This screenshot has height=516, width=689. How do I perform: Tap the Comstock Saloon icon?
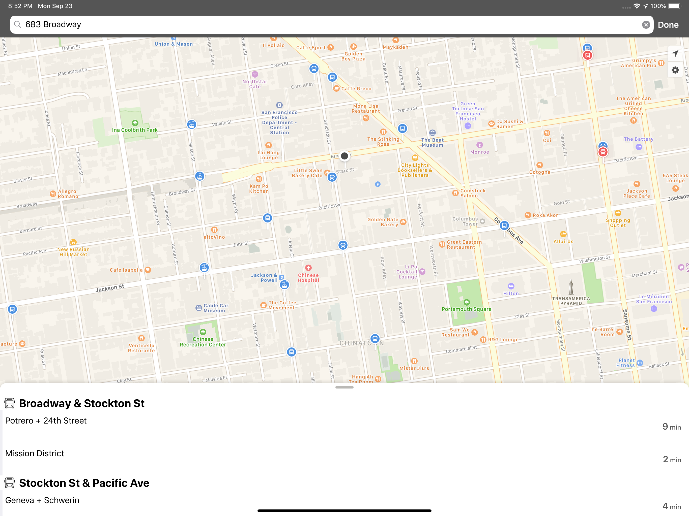455,193
